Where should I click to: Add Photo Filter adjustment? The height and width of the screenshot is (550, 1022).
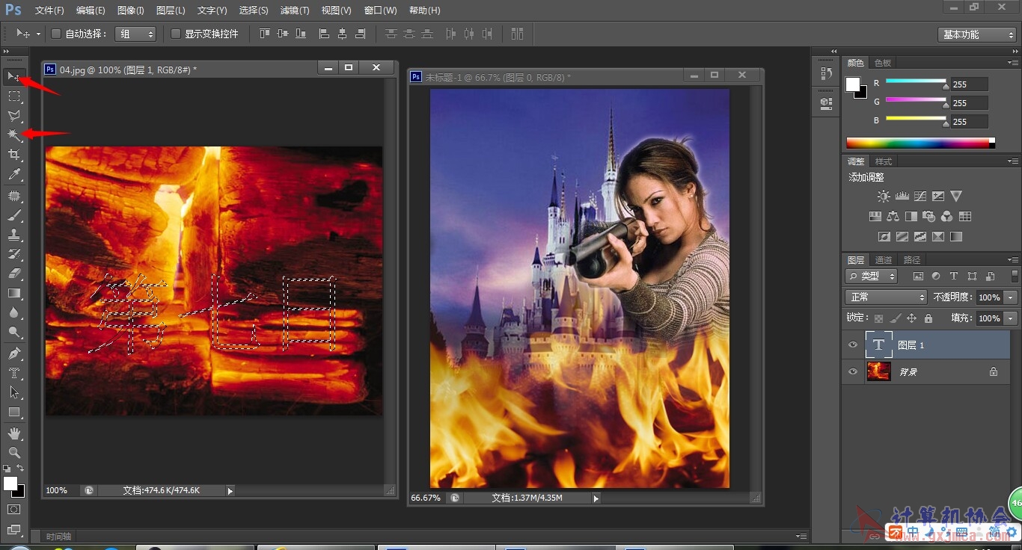pyautogui.click(x=928, y=217)
